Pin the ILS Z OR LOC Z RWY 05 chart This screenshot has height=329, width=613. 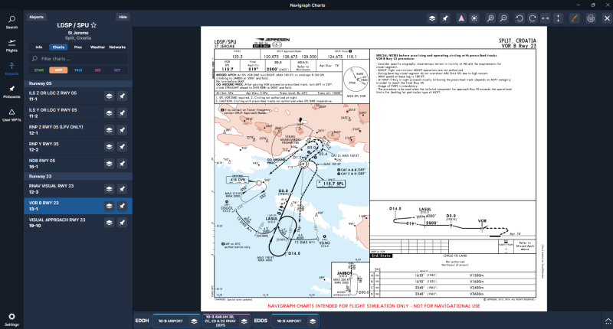(x=123, y=96)
